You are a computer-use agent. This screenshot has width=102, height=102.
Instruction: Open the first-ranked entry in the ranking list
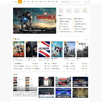pos(65,19)
